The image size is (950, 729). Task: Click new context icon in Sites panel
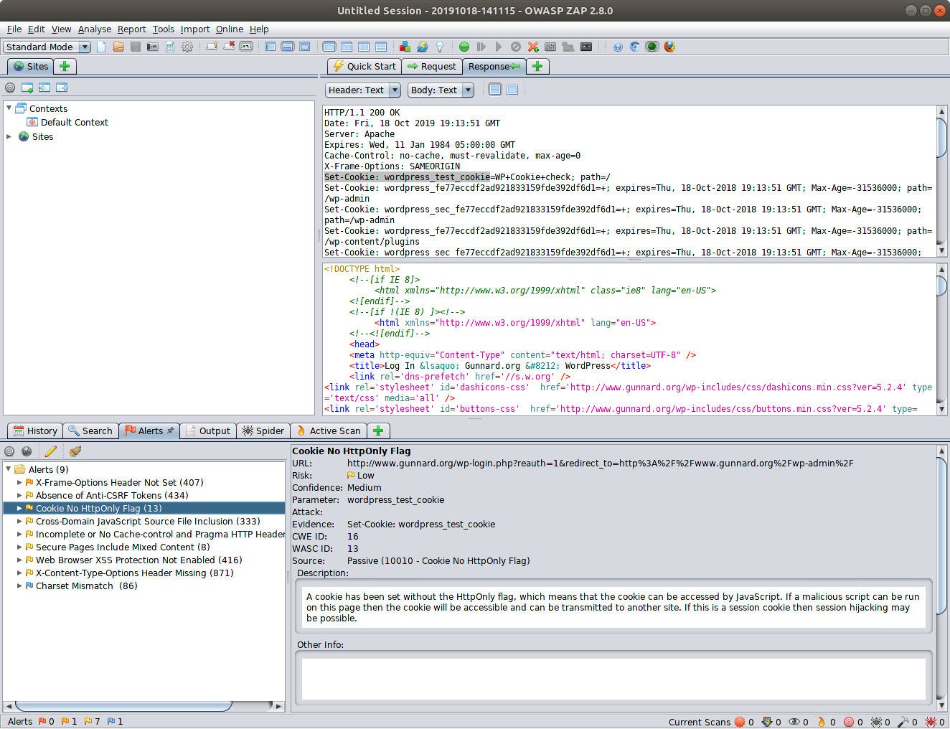point(27,88)
